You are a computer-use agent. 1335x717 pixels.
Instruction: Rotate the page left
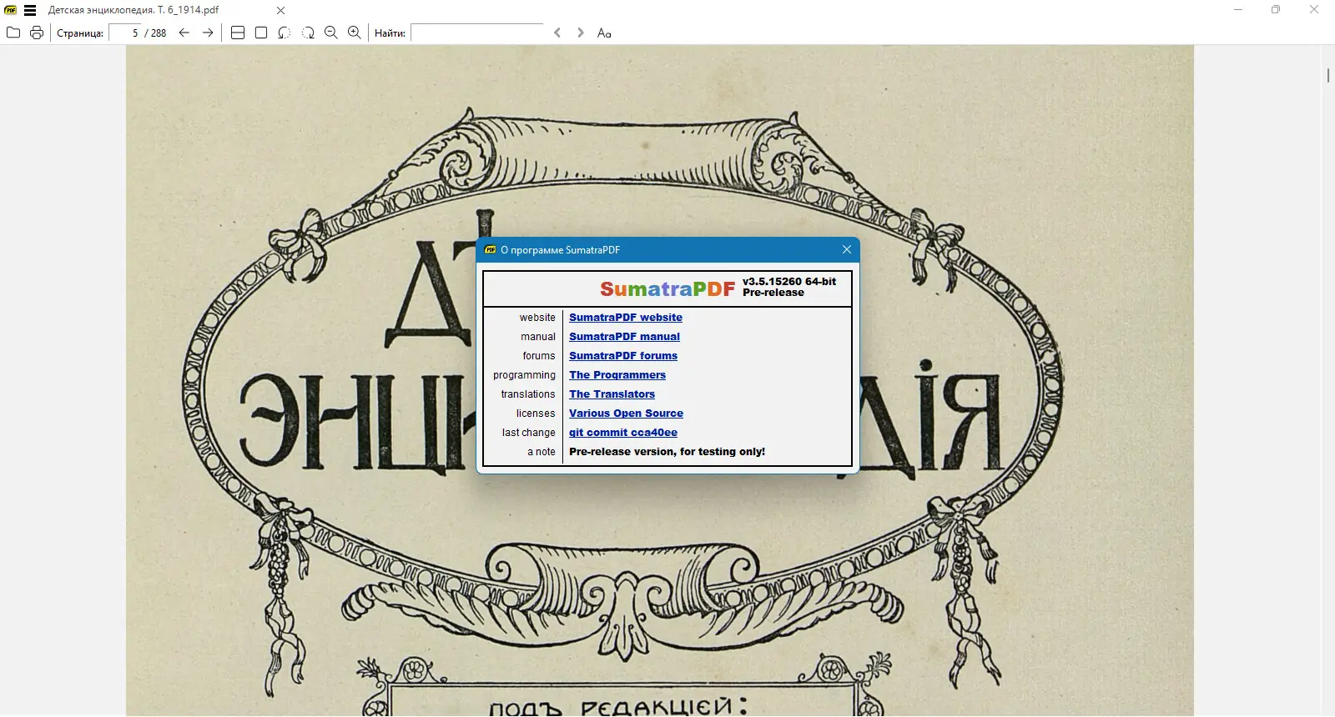tap(285, 33)
